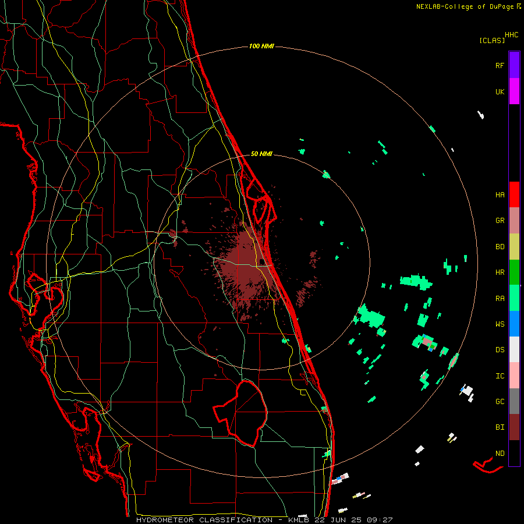The image size is (524, 524).
Task: Select the GC gray legend swatch
Action: [x=514, y=401]
